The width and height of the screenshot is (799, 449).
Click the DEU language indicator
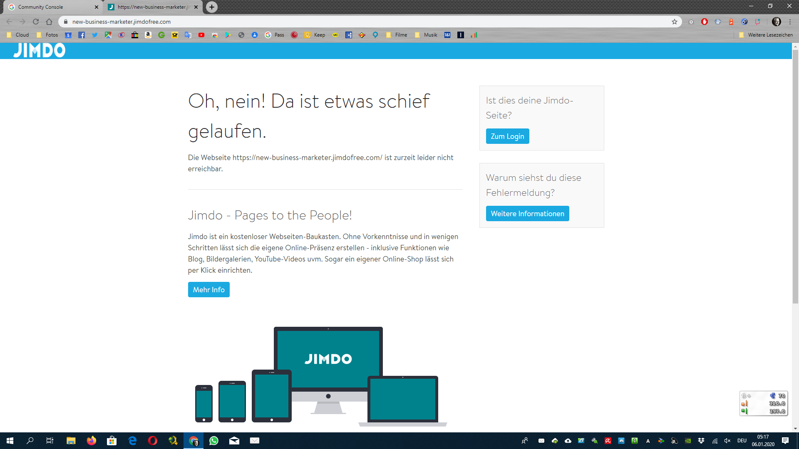(742, 441)
